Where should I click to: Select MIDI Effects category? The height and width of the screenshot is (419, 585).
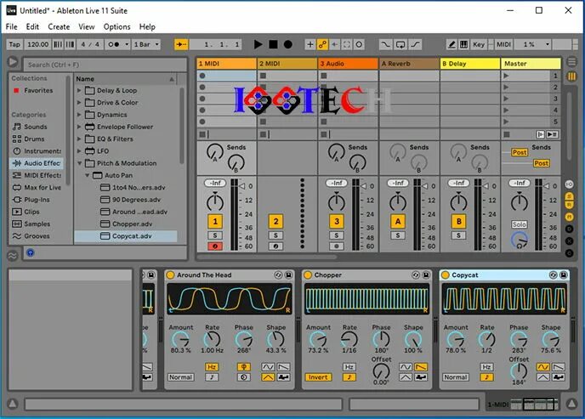37,175
